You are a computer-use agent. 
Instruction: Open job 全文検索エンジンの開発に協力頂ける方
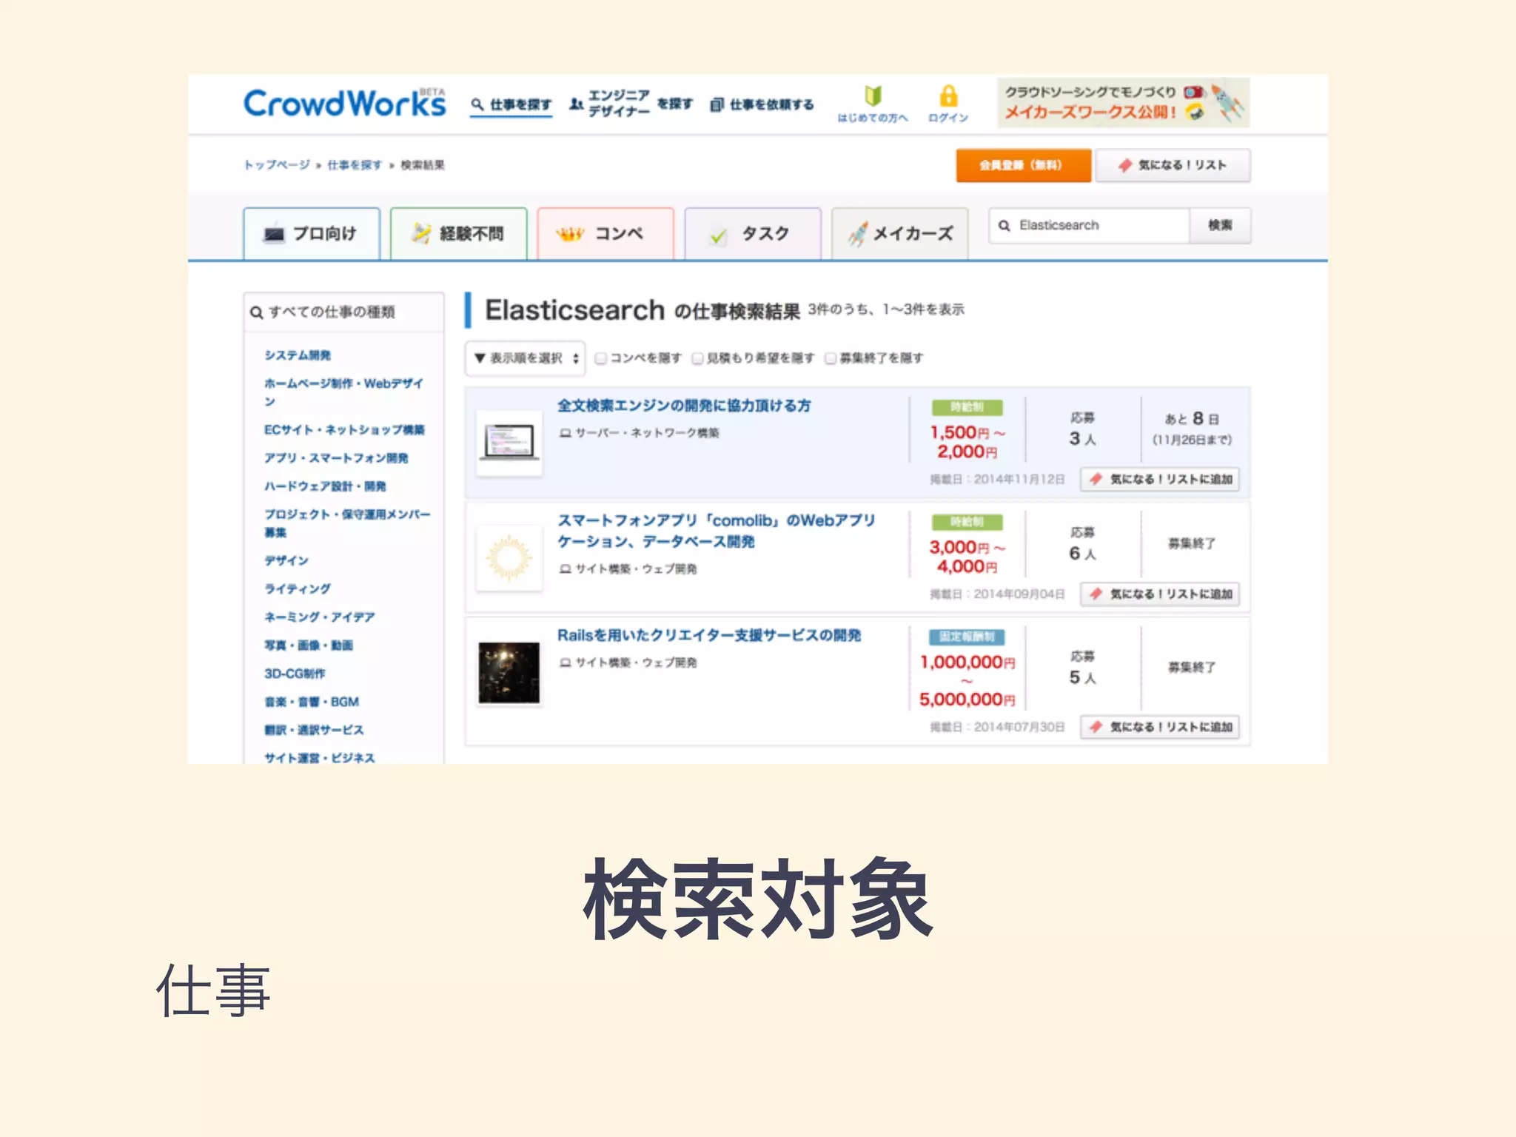click(x=684, y=406)
